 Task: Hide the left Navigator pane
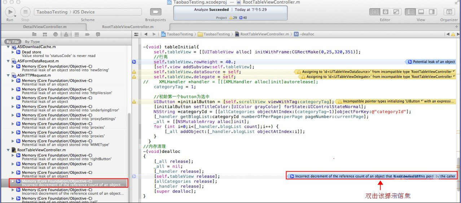click(410, 12)
